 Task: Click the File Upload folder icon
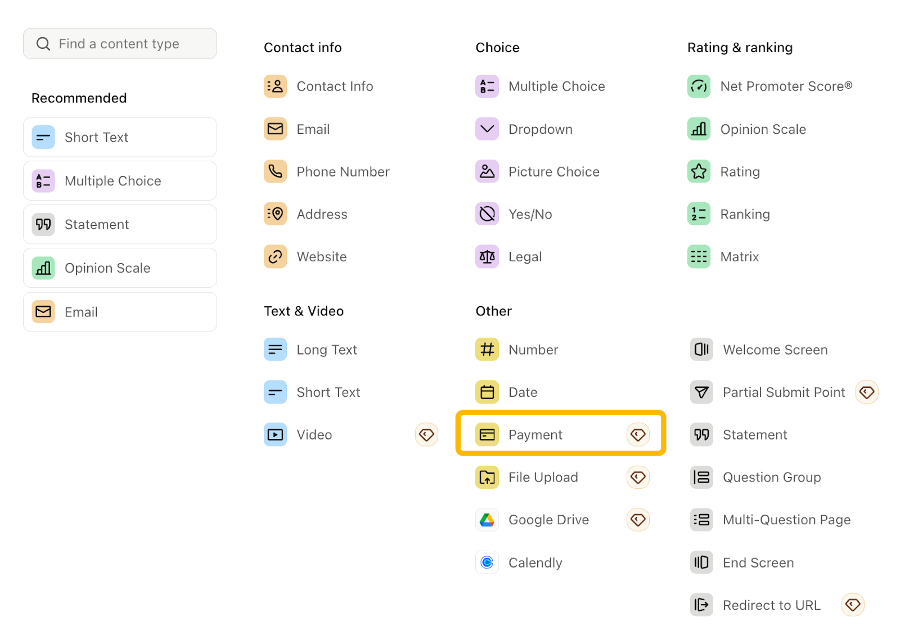[487, 478]
